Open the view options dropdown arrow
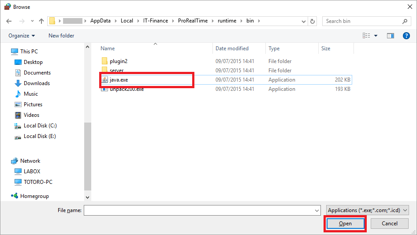Screen dimensions: 417x235 tap(376, 36)
